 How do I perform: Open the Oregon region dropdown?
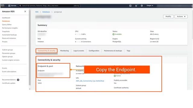150,5
